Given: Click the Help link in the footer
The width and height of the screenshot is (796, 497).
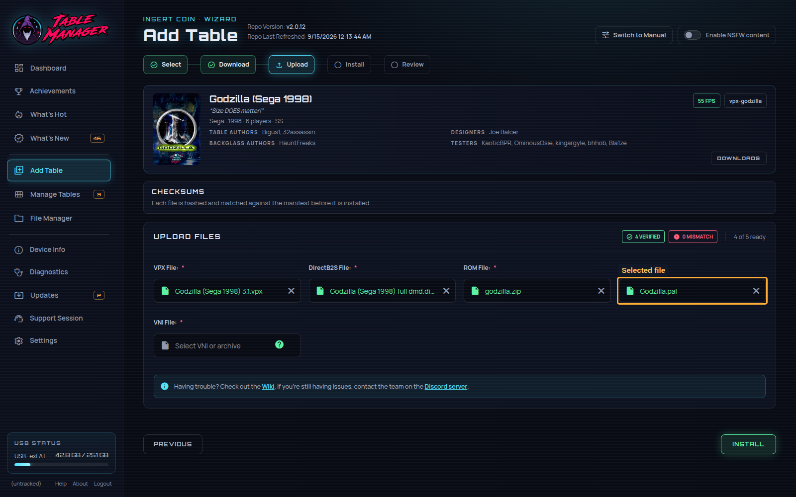Looking at the screenshot, I should [61, 484].
